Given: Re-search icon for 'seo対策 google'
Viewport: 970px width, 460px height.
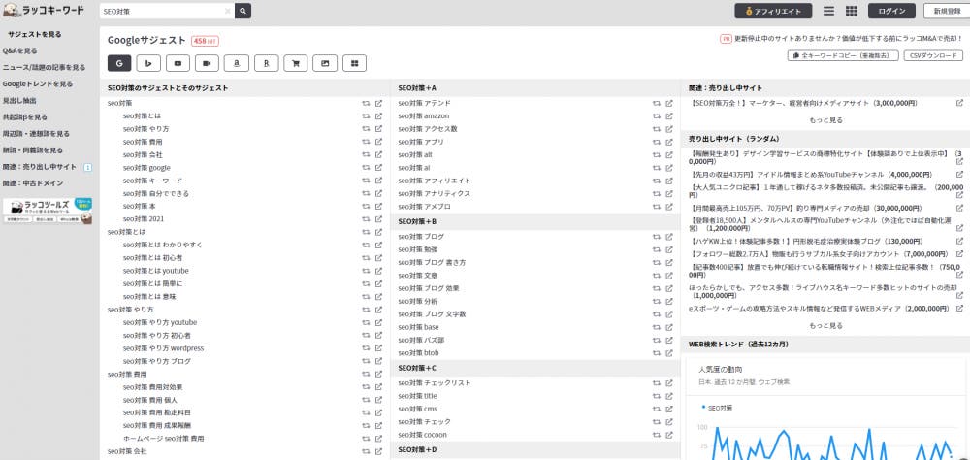Looking at the screenshot, I should tap(366, 168).
